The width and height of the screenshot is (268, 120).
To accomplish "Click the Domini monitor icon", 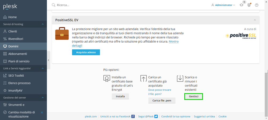I will coord(5,46).
